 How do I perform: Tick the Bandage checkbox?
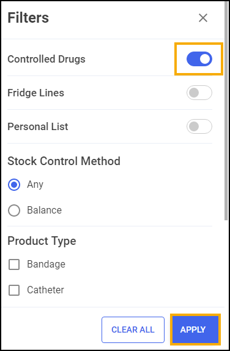[x=14, y=264]
